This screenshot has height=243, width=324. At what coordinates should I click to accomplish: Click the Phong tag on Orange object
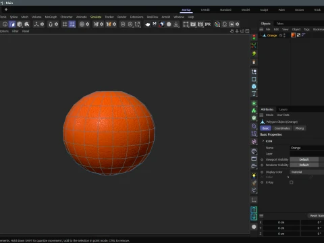click(x=304, y=35)
